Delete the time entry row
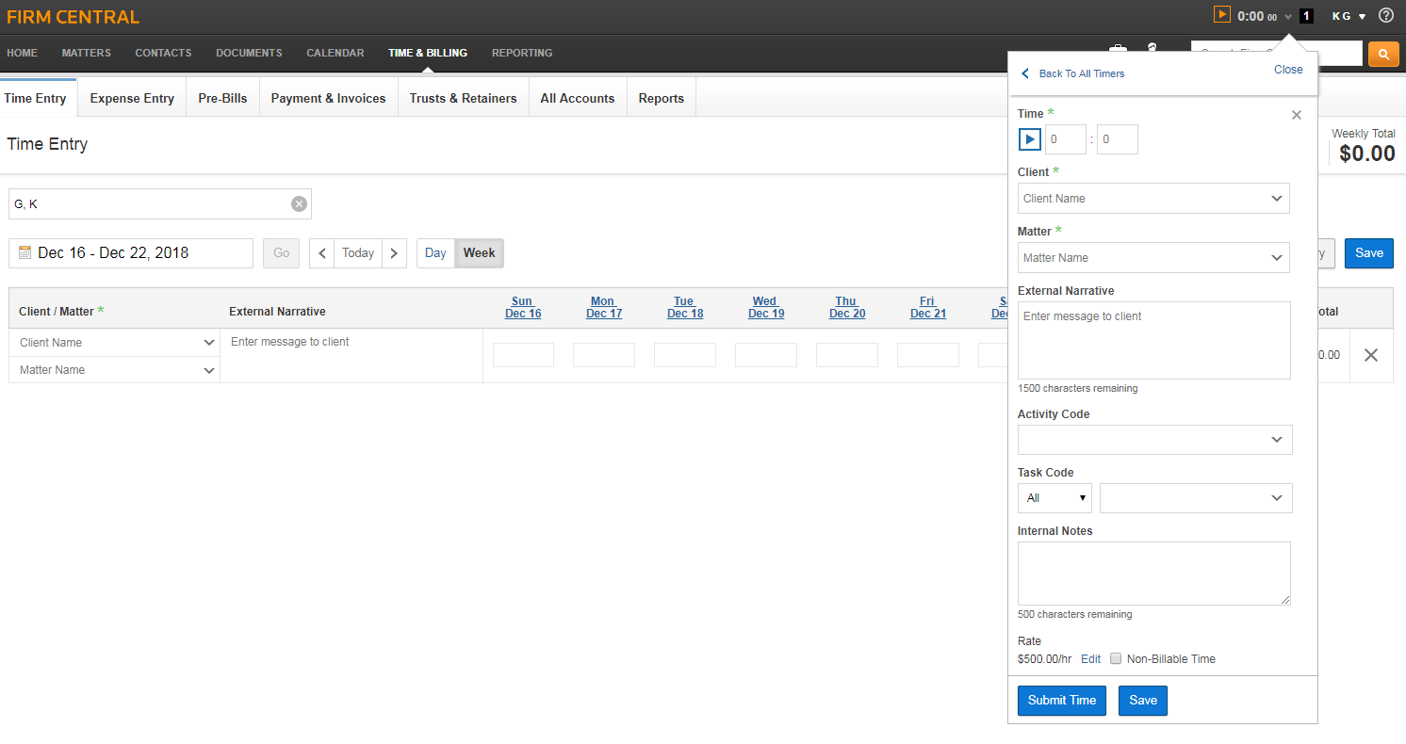1406x744 pixels. [1370, 355]
